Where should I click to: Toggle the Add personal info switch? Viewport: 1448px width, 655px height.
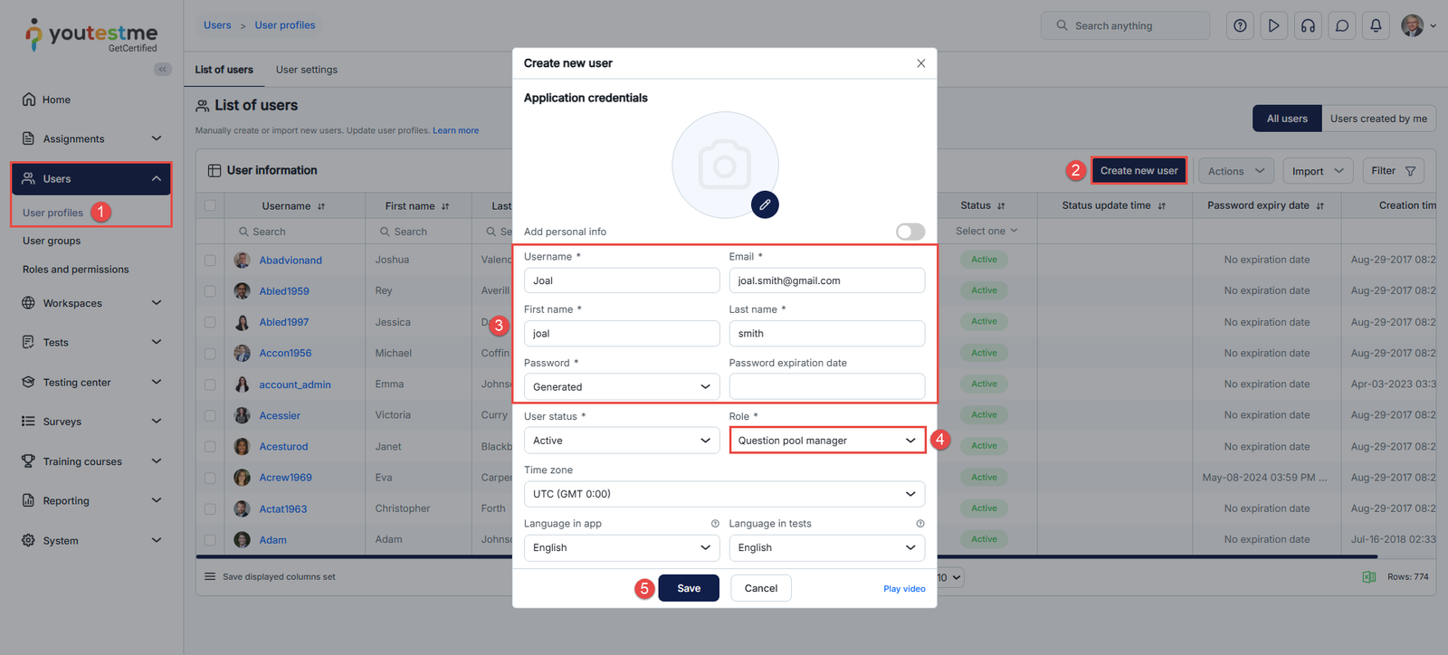click(910, 232)
